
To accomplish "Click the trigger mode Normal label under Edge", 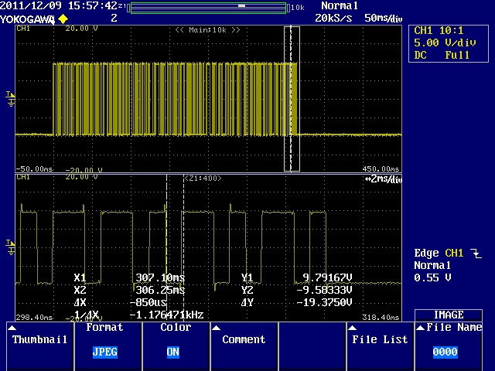I will [432, 265].
